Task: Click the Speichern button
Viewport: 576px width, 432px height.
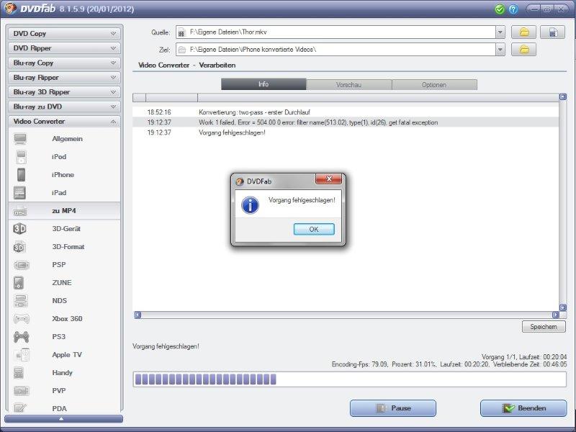Action: point(544,327)
